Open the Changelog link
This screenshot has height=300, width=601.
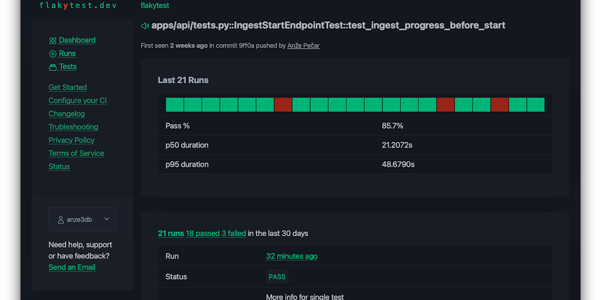click(66, 114)
